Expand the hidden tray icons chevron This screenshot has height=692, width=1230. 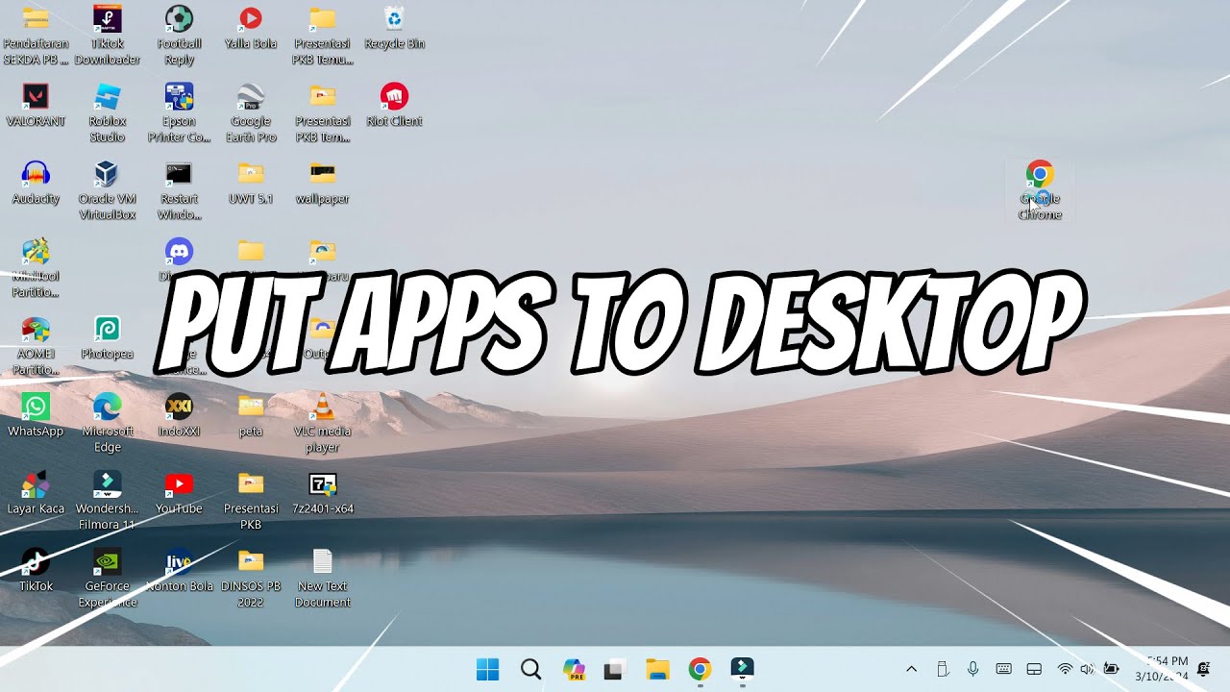click(x=912, y=670)
